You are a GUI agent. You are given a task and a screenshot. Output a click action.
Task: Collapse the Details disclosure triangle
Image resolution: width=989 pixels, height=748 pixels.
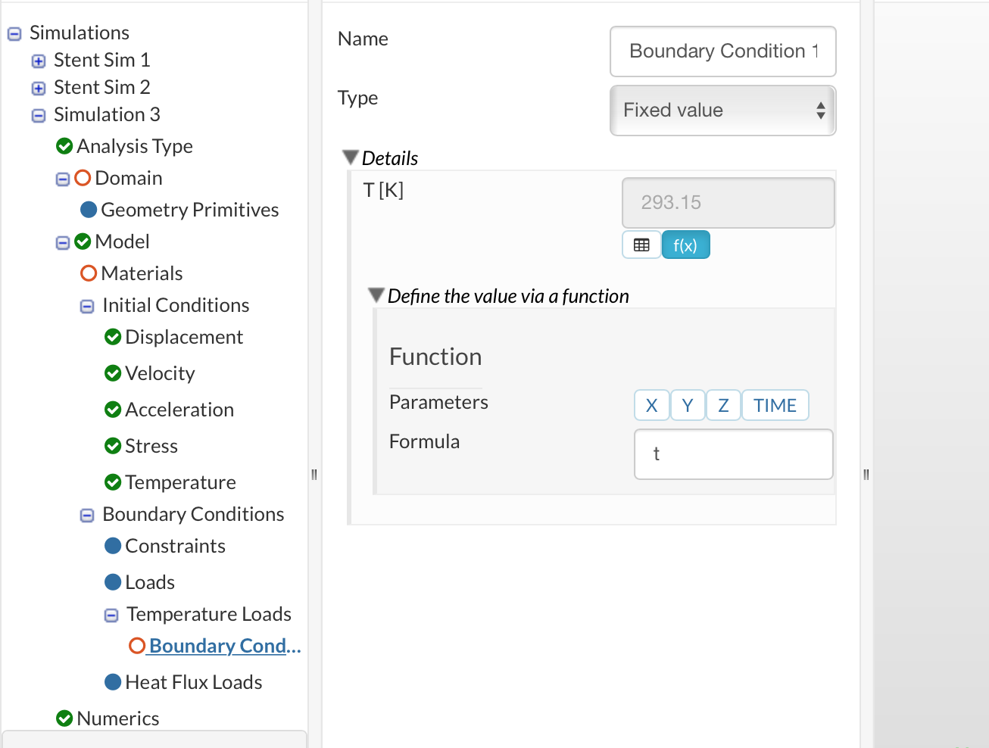coord(350,157)
